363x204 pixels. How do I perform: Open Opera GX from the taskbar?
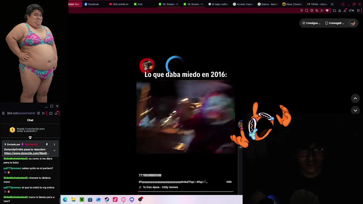click(x=123, y=199)
